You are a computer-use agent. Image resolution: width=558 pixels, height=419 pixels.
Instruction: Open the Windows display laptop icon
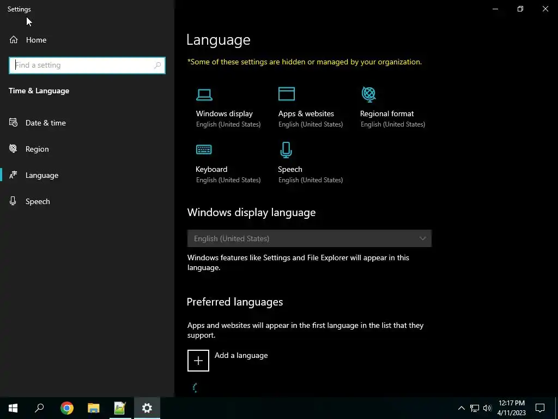pyautogui.click(x=204, y=94)
